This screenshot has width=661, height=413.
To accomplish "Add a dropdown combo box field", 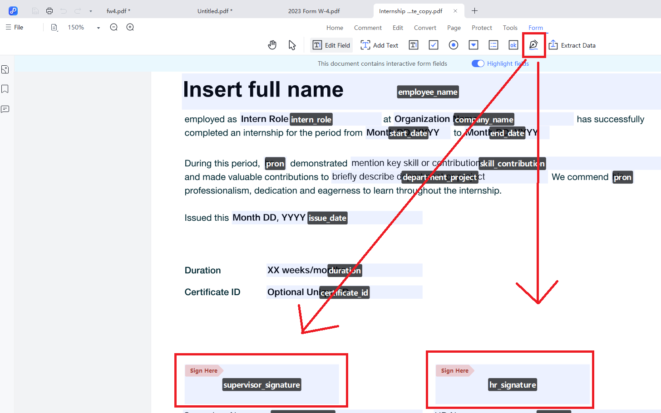I will [473, 45].
